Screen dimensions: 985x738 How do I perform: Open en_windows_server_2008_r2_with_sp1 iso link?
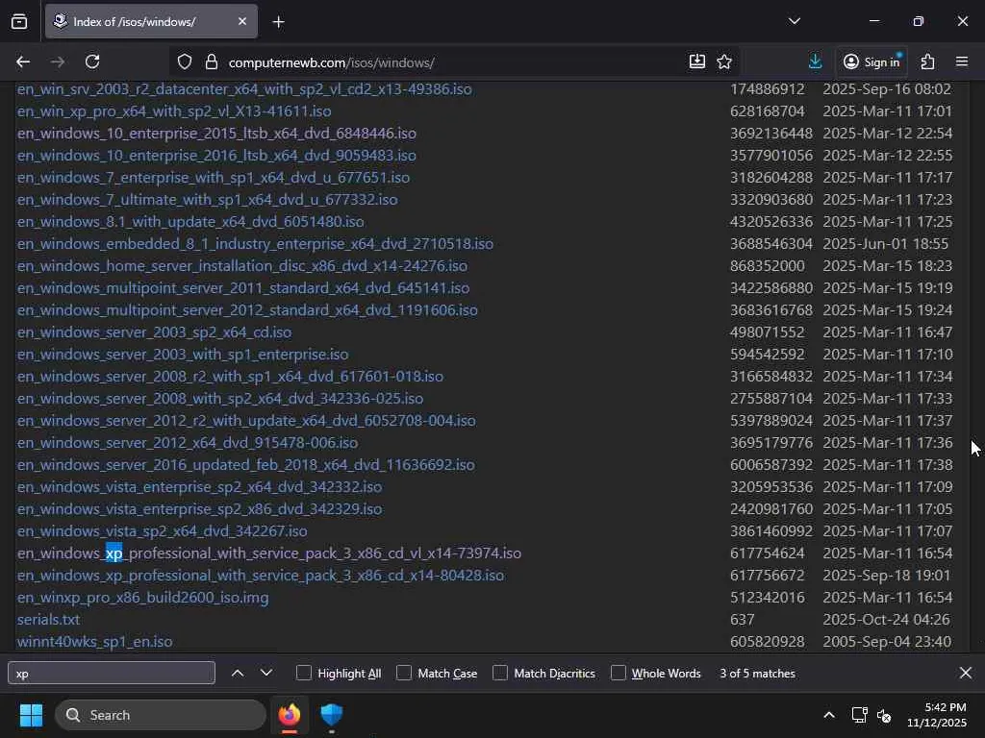230,376
